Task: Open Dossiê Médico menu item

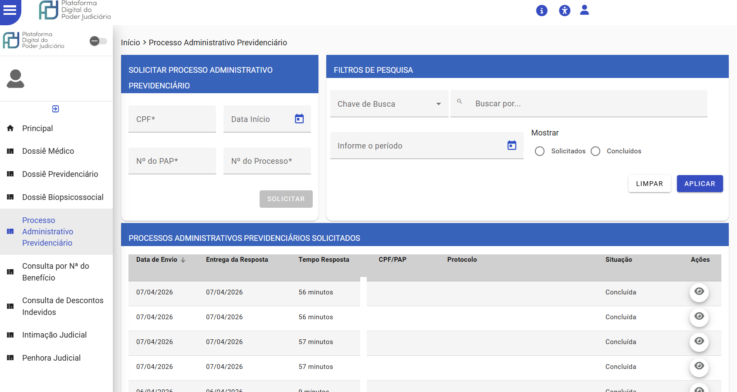Action: click(56, 151)
